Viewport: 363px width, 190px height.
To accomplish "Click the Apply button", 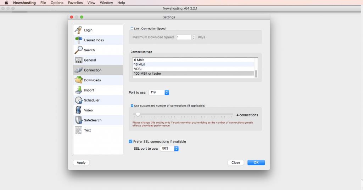I will (x=81, y=162).
